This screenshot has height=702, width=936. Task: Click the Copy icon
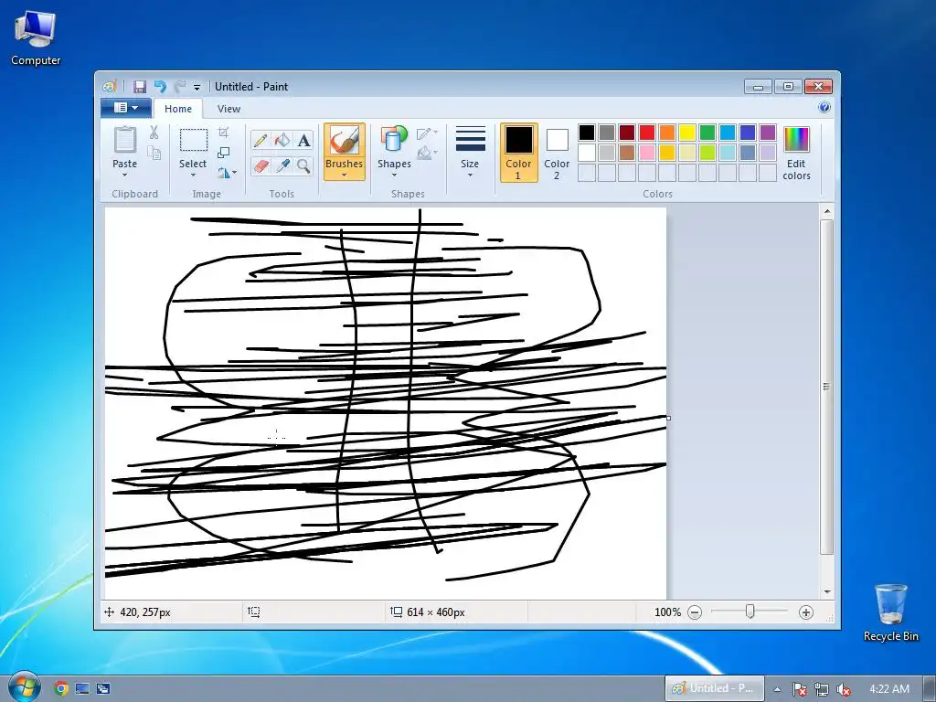pos(154,154)
